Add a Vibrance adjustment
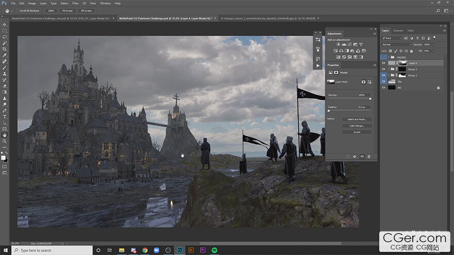 point(361,44)
